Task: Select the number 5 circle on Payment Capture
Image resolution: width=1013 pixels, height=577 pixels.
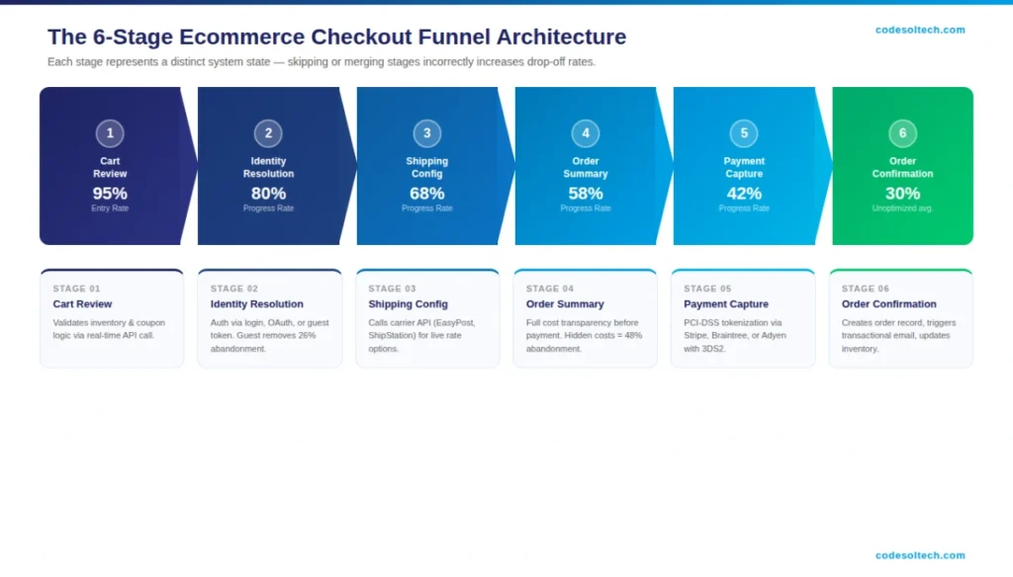Action: pyautogui.click(x=743, y=132)
